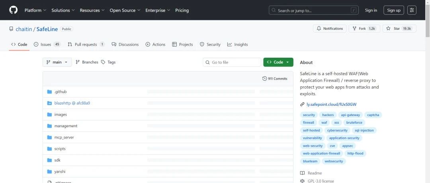Click the folder icon next to .github
The width and height of the screenshot is (430, 183).
[49, 92]
